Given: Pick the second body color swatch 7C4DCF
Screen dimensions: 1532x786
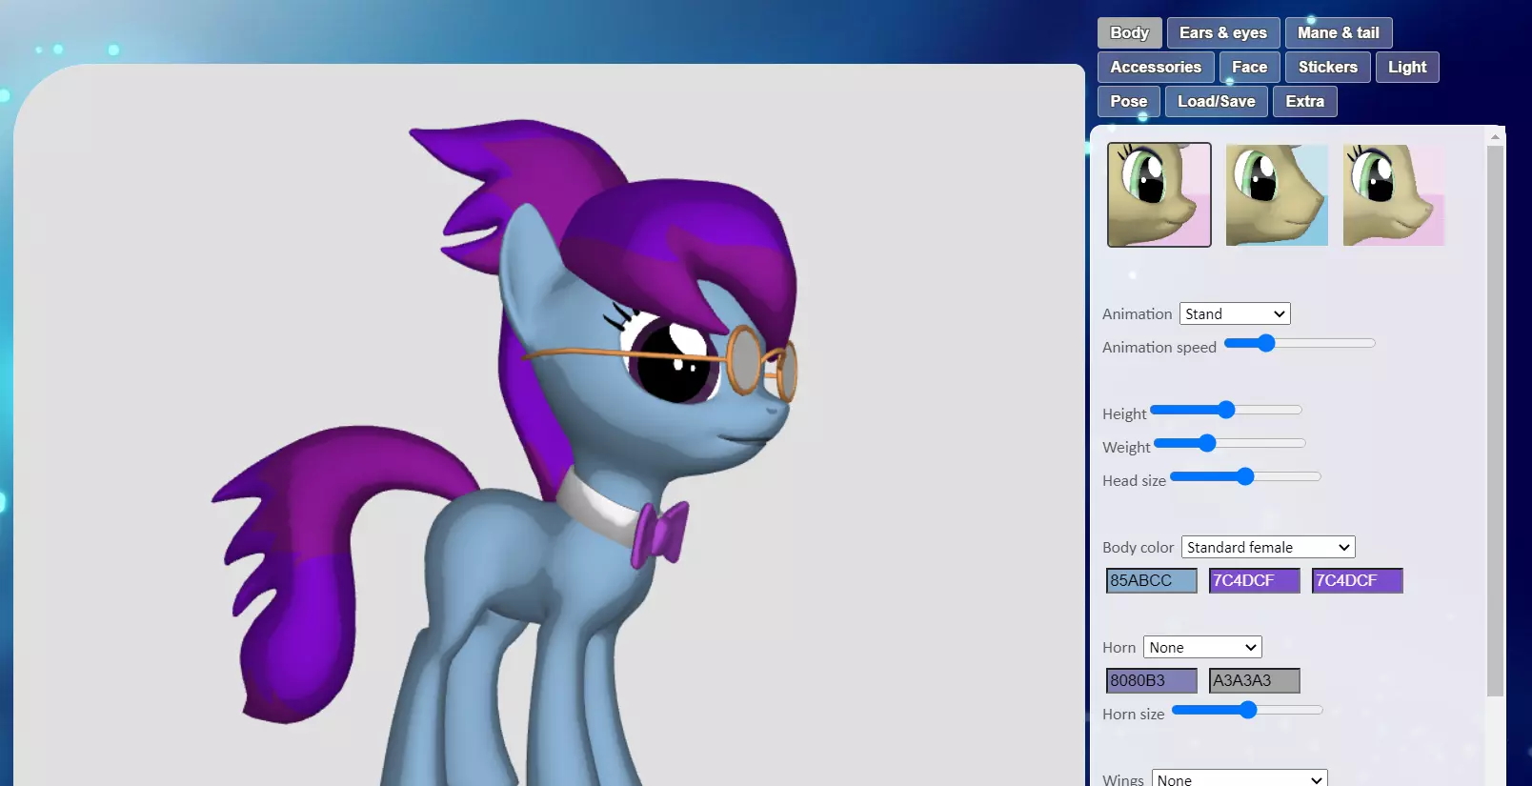Looking at the screenshot, I should point(1255,580).
